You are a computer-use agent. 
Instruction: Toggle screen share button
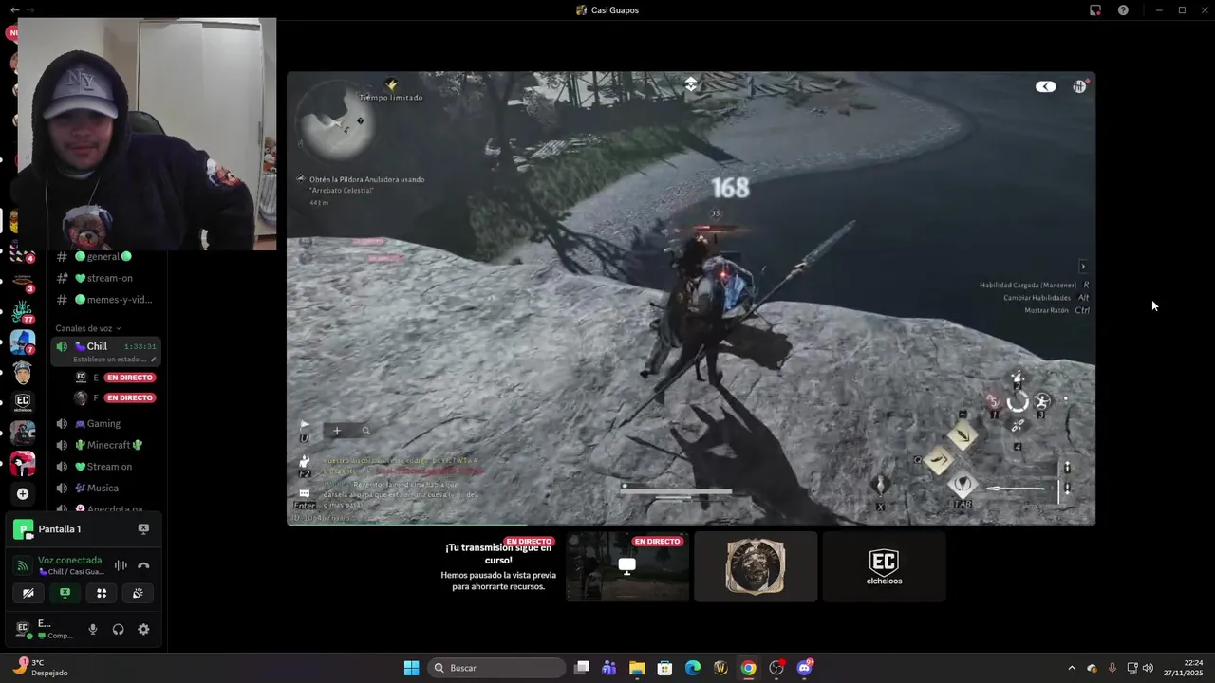(x=65, y=593)
